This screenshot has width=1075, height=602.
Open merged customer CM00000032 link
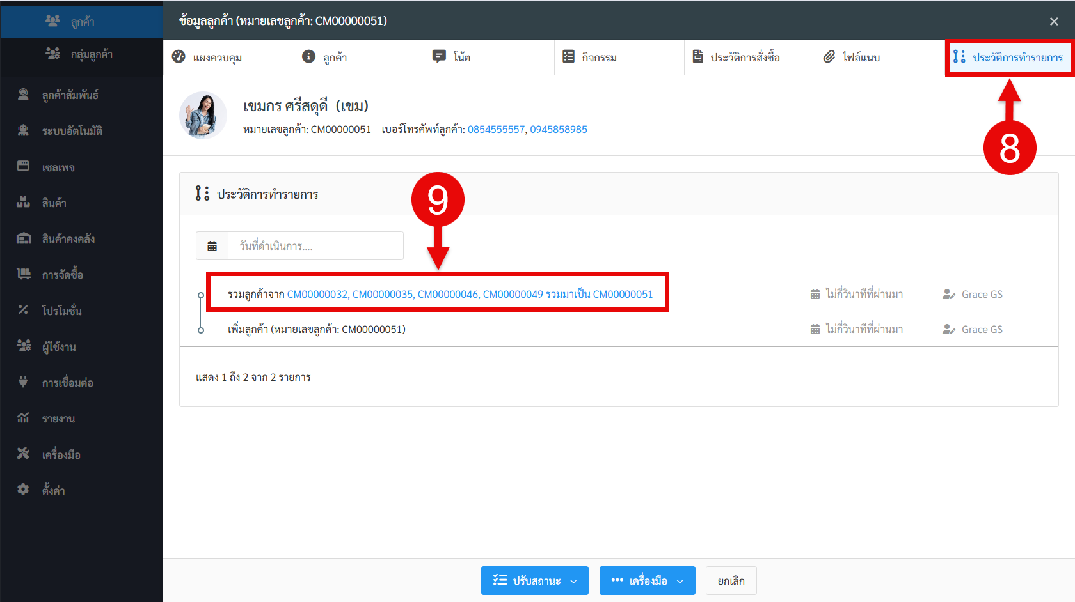point(317,294)
